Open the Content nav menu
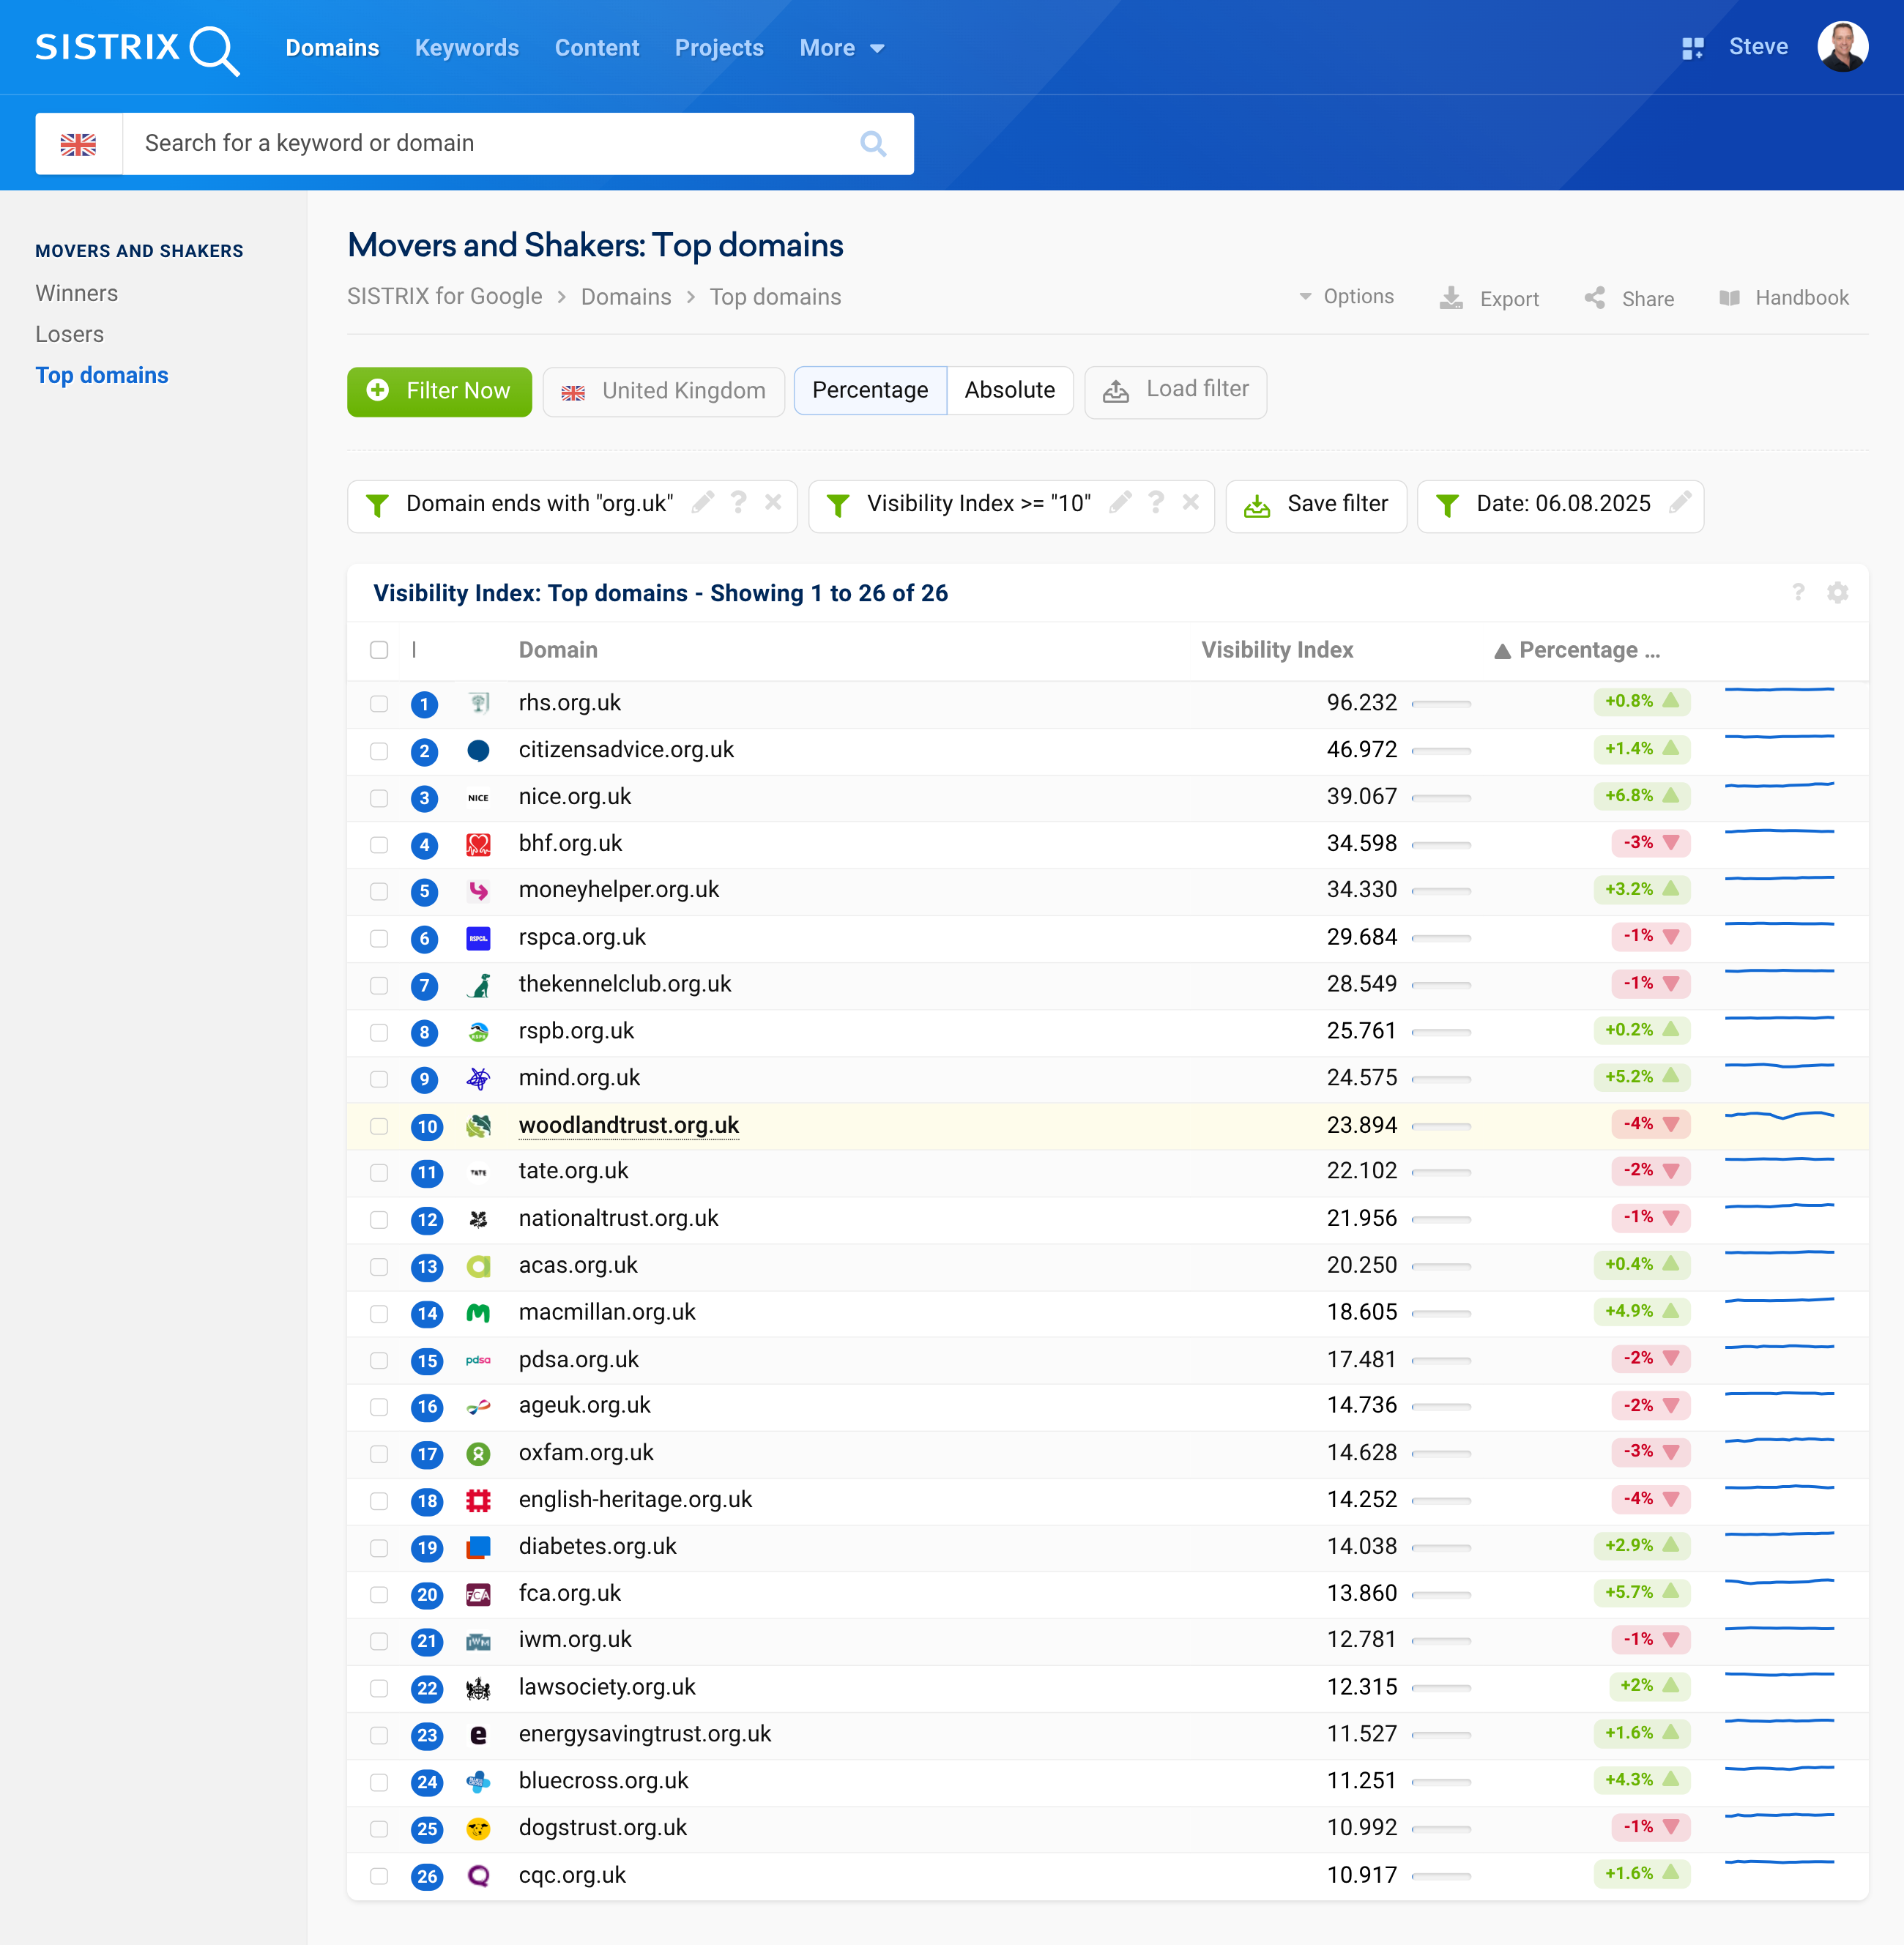 [597, 48]
